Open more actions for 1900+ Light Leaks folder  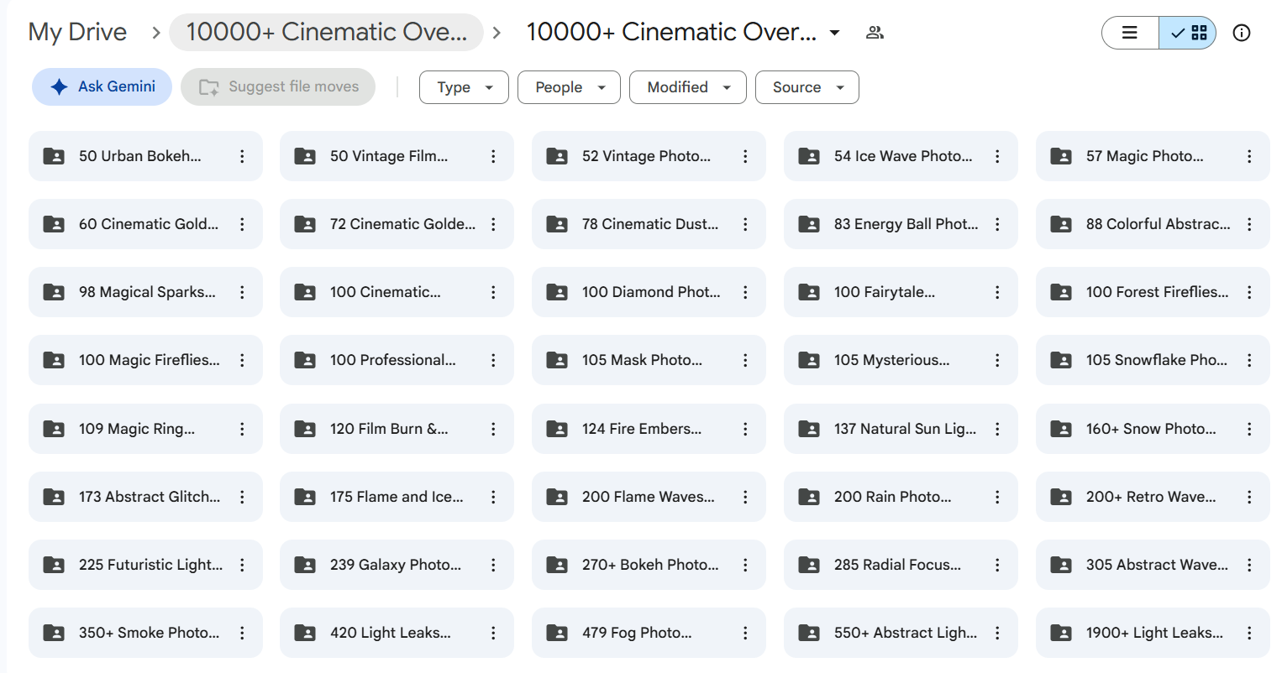(1249, 633)
